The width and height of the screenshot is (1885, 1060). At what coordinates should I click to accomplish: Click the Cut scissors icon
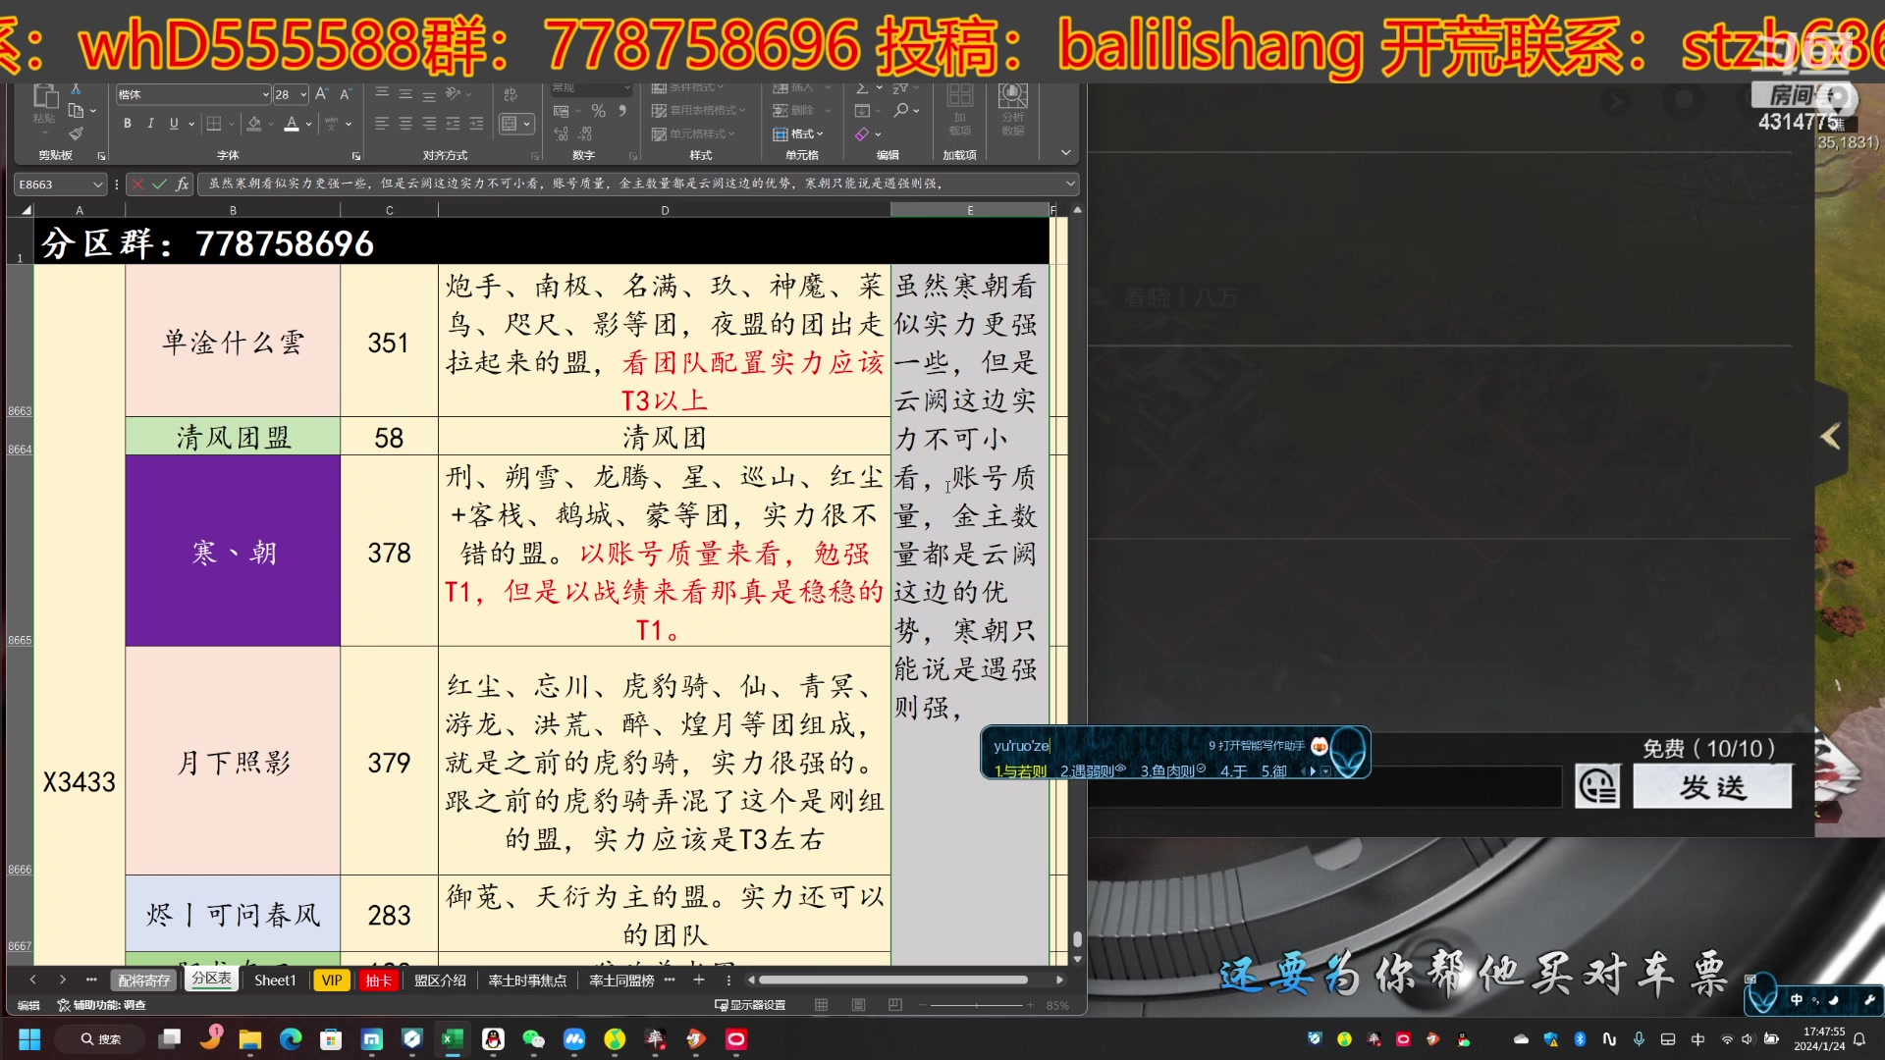click(76, 89)
